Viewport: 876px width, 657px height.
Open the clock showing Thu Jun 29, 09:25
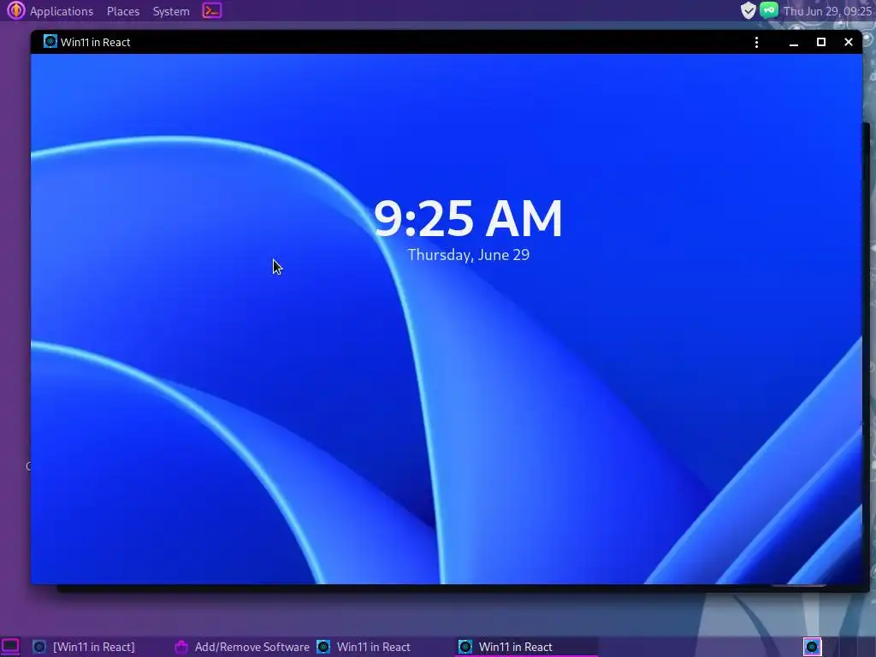(827, 11)
